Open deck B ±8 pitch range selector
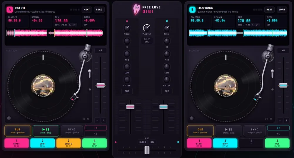The width and height of the screenshot is (294, 158). [x=283, y=50]
